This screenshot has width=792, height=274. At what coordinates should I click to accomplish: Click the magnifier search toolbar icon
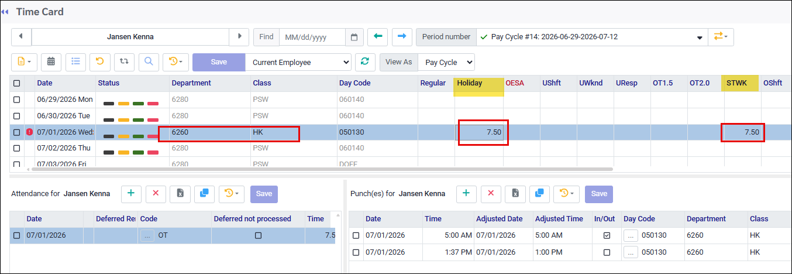pos(149,61)
